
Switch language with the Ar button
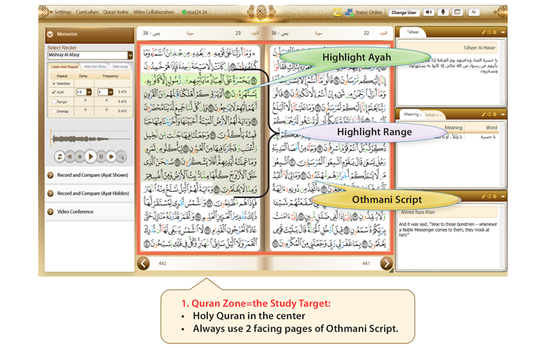[x=473, y=12]
